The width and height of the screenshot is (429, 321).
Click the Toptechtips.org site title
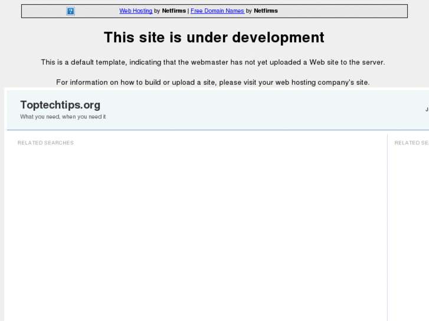[x=60, y=105]
